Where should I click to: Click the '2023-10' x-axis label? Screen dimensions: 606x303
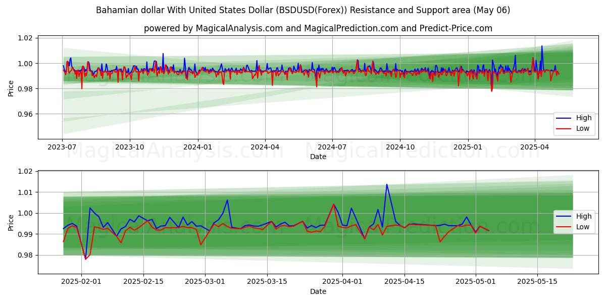[130, 147]
